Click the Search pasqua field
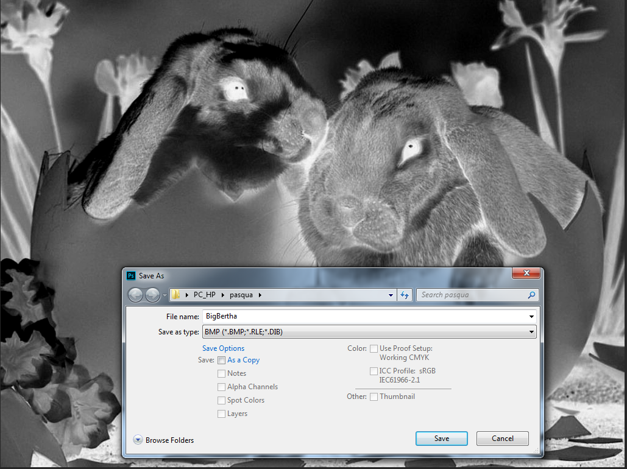 (x=478, y=295)
